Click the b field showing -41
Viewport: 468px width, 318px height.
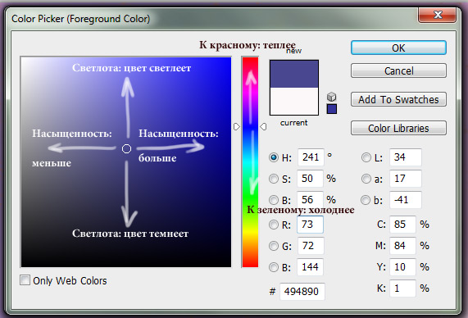pos(406,200)
